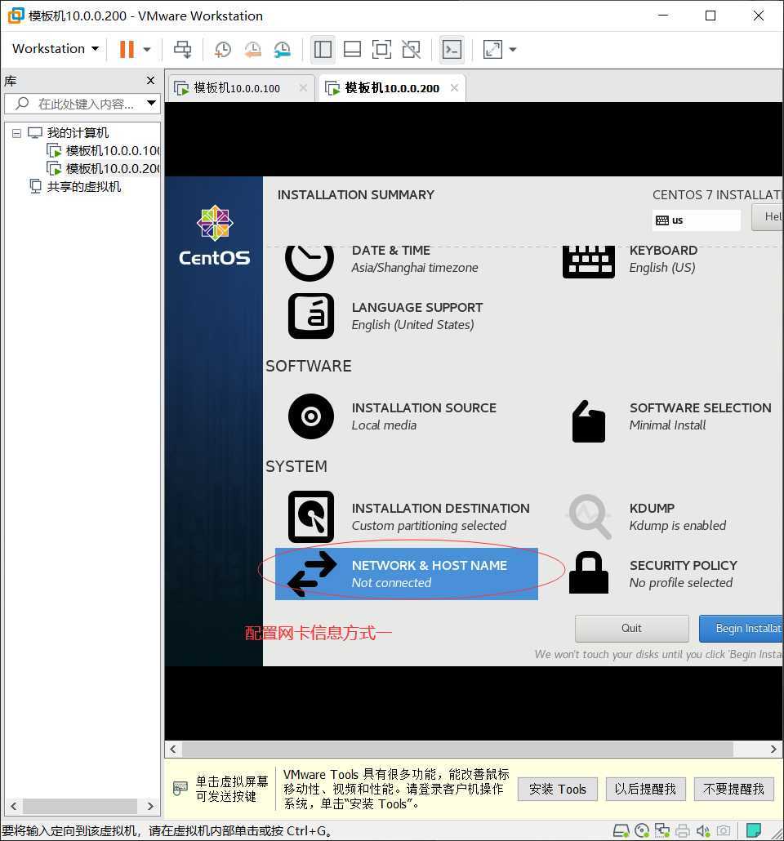Image resolution: width=784 pixels, height=841 pixels.
Task: Click the partially visible Help button
Action: 768,216
